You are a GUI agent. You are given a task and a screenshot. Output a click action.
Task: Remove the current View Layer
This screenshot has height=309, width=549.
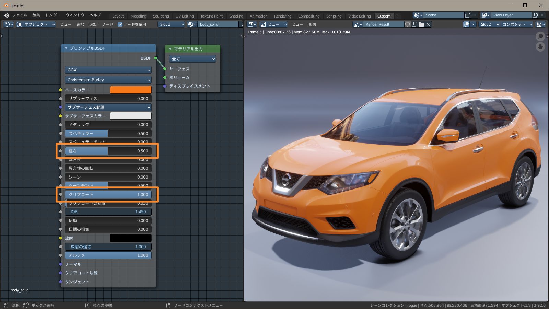pyautogui.click(x=542, y=15)
